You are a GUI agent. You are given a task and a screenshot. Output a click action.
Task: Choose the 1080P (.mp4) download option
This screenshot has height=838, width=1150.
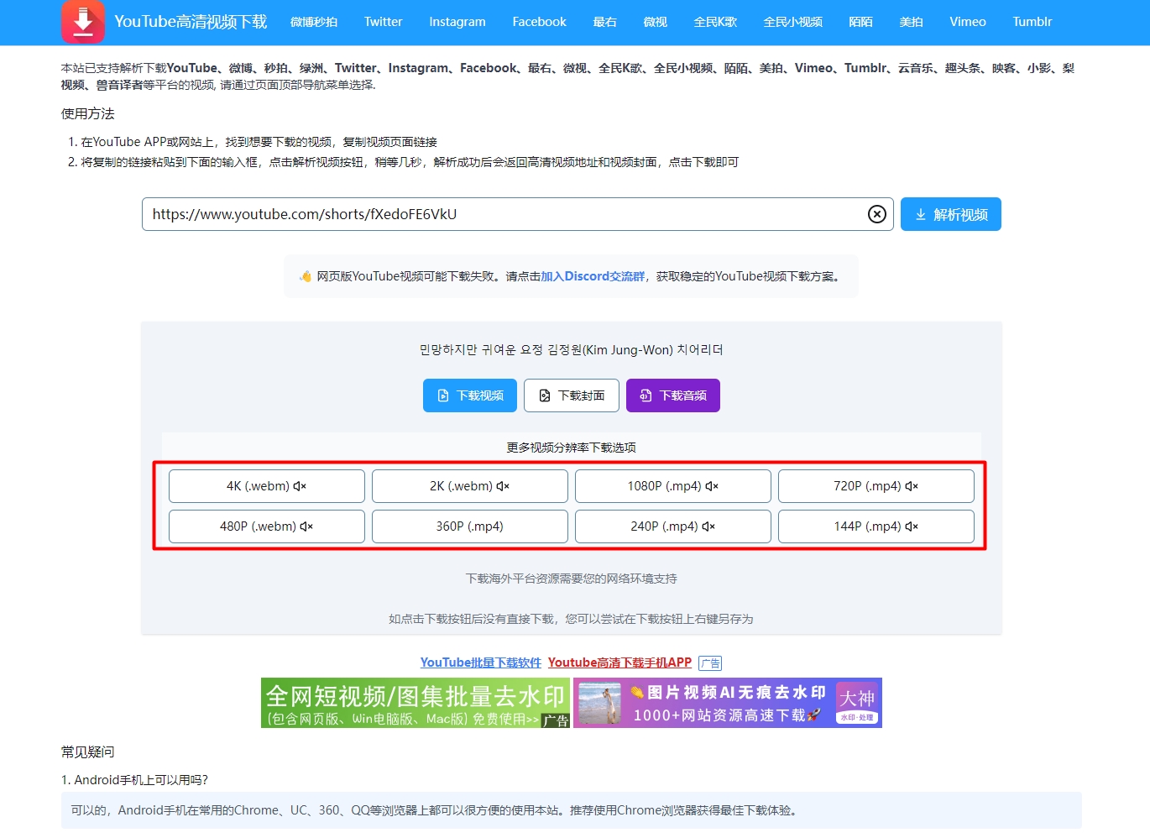tap(673, 486)
